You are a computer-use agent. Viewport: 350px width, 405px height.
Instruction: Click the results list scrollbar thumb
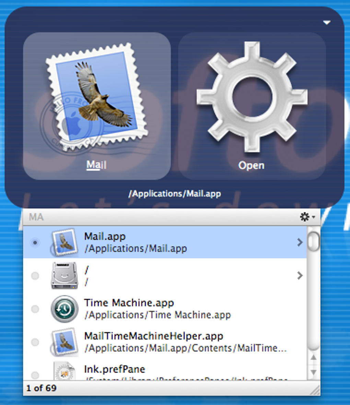pos(313,241)
